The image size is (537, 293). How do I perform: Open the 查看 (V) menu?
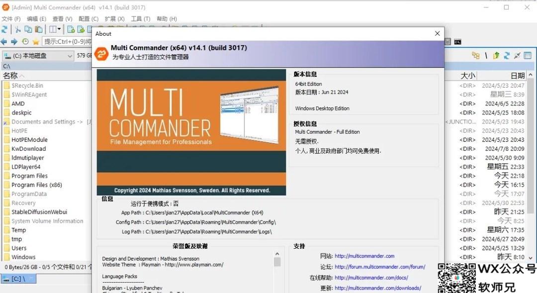click(x=62, y=19)
